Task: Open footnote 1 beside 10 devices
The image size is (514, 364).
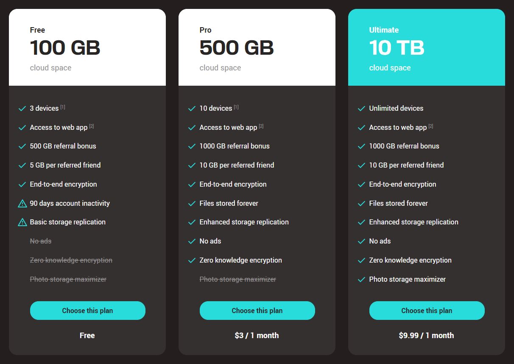Action: 236,107
